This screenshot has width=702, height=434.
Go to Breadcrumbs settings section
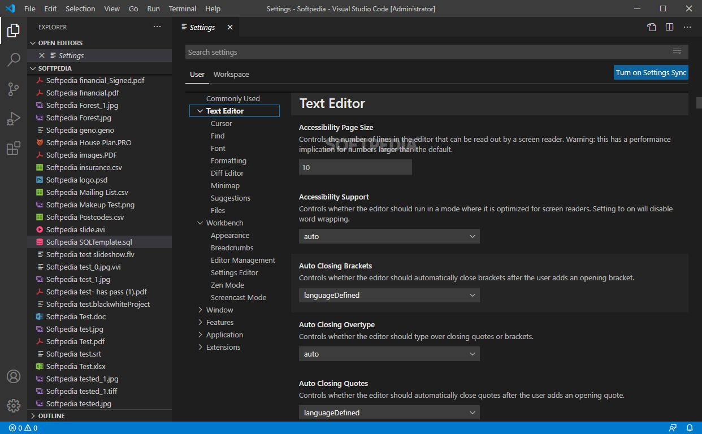(x=232, y=248)
